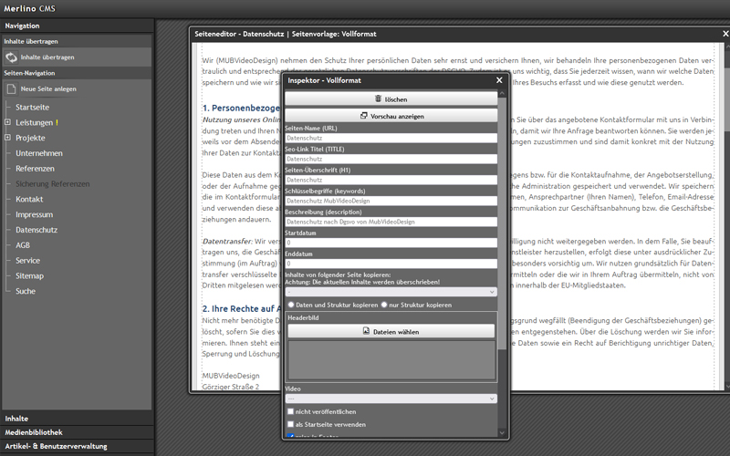Image resolution: width=730 pixels, height=456 pixels.
Task: Click the Beschreibung (description) field
Action: 391,222
